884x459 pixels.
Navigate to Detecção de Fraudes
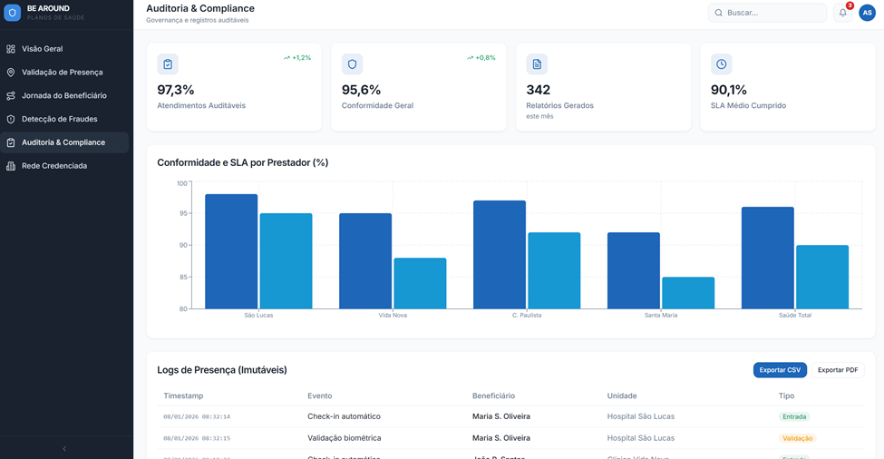pos(64,119)
